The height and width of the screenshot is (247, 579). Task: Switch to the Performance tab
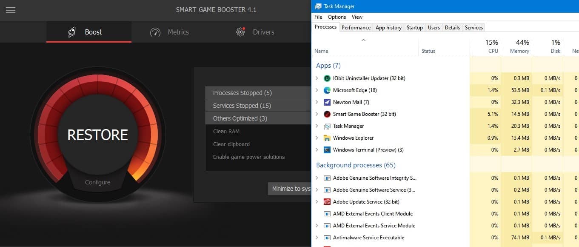(356, 28)
